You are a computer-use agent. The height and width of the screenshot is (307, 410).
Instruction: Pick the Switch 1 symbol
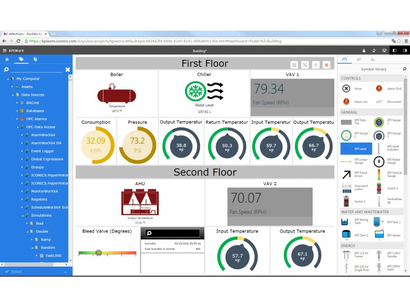click(x=388, y=188)
